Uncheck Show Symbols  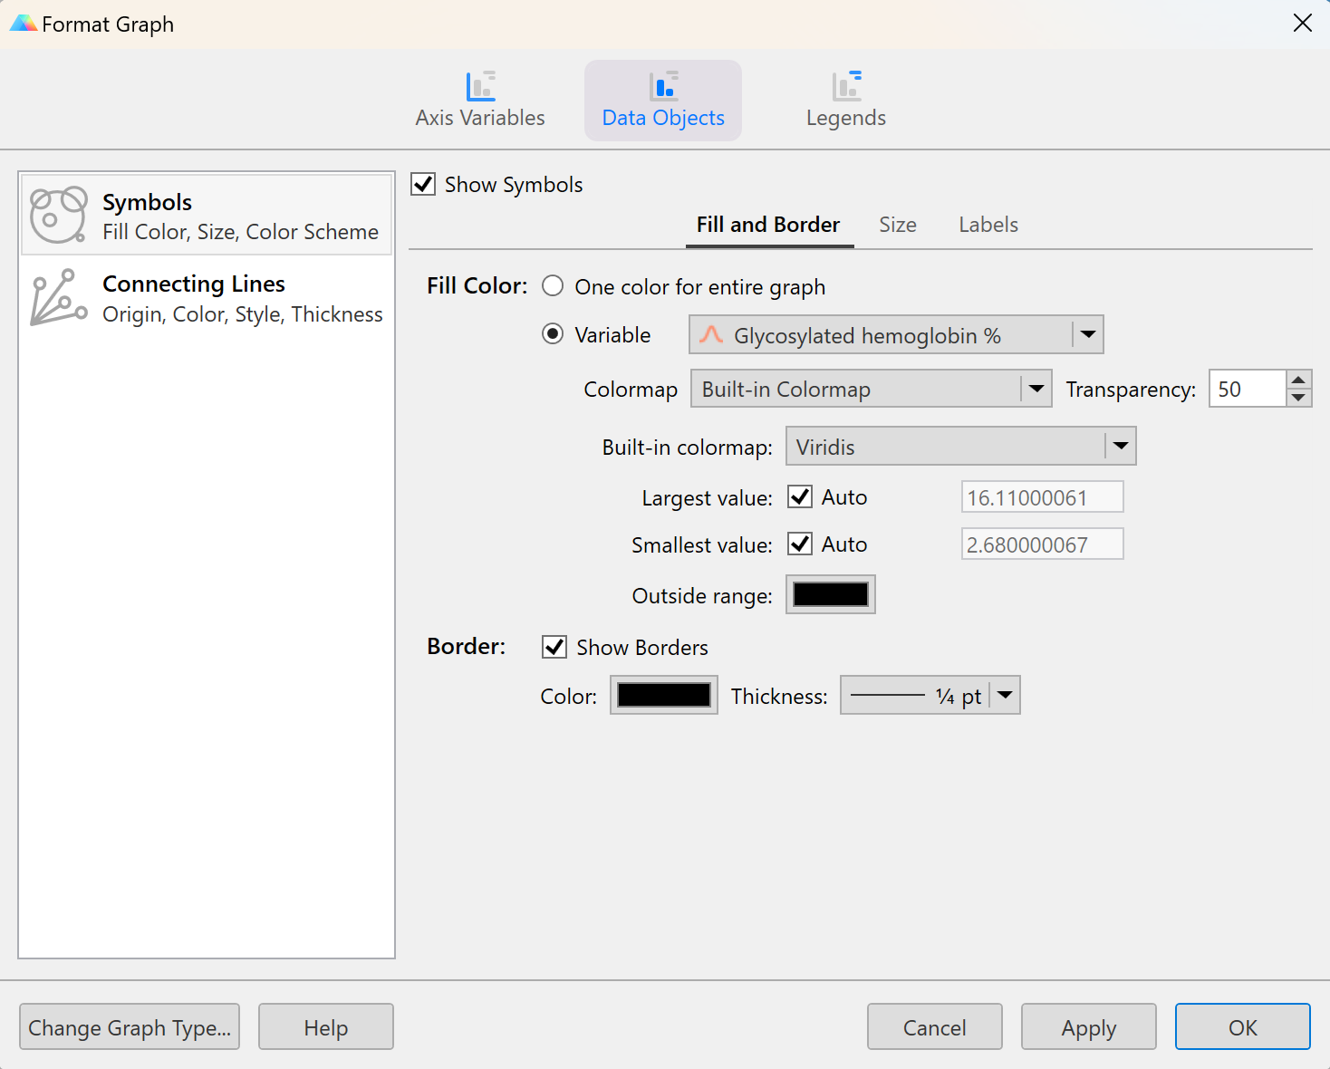(422, 184)
